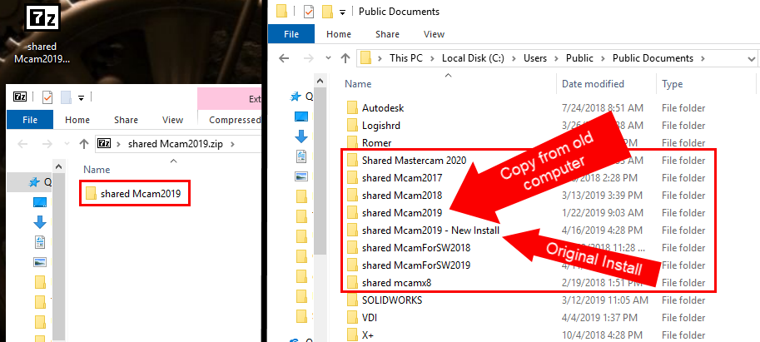The height and width of the screenshot is (342, 760).
Task: Select Desktop icon in zip window sidebar
Action: click(40, 202)
